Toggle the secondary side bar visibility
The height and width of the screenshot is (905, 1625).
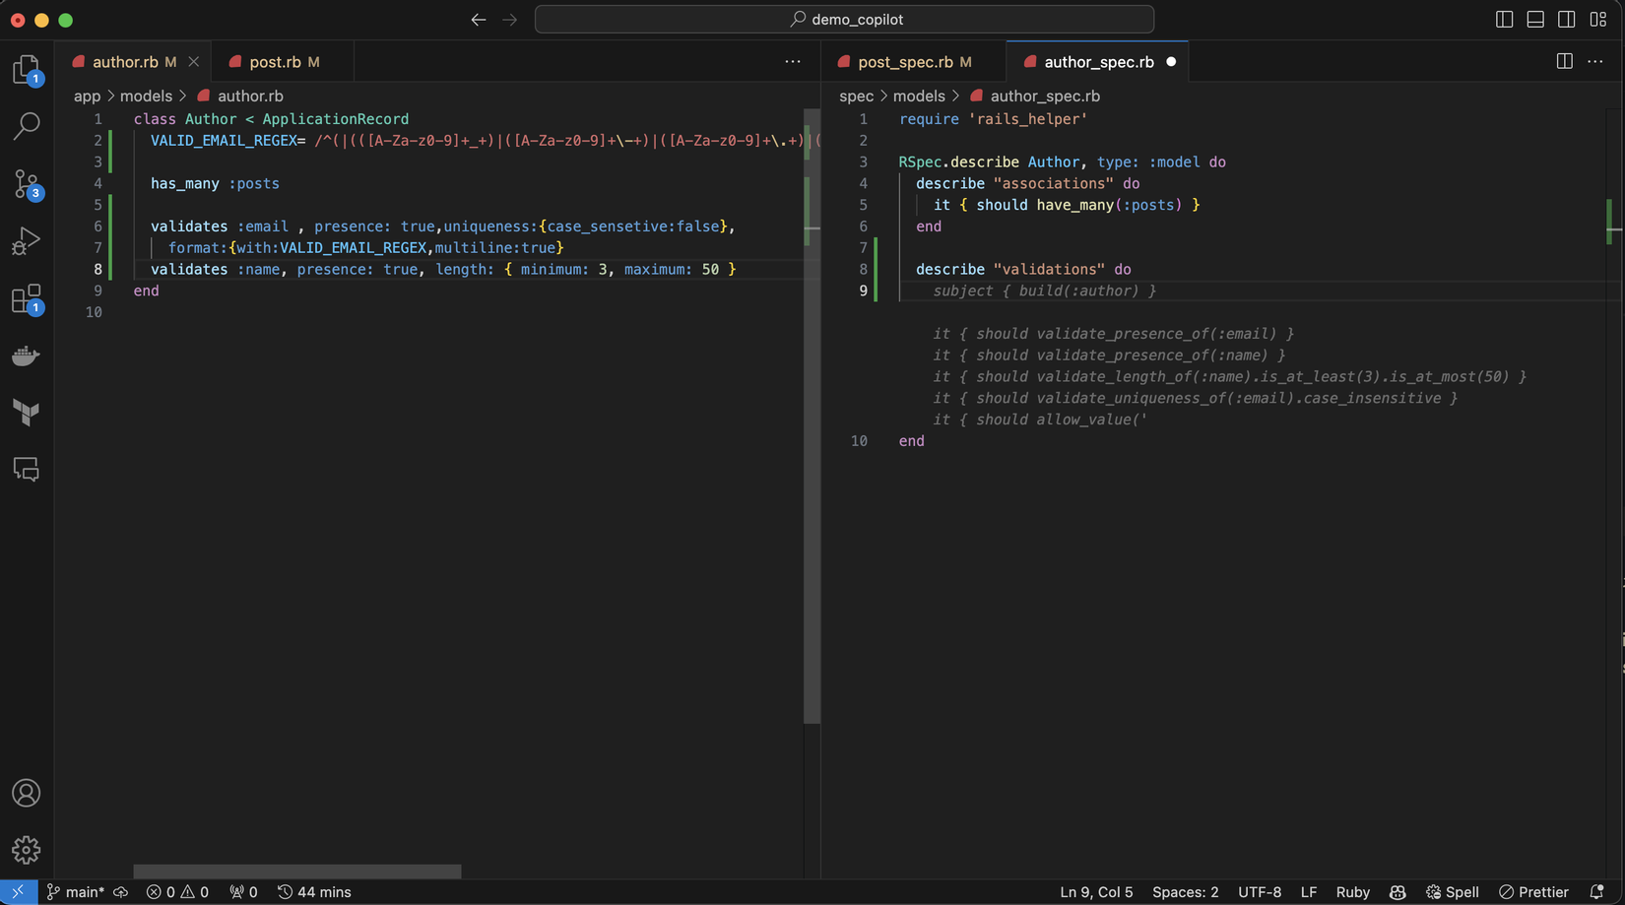pos(1567,20)
